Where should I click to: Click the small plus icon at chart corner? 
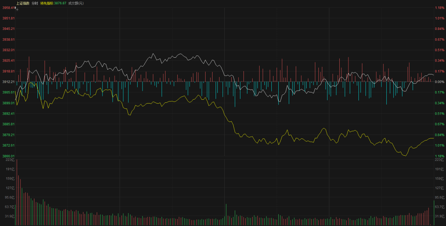pos(17,9)
